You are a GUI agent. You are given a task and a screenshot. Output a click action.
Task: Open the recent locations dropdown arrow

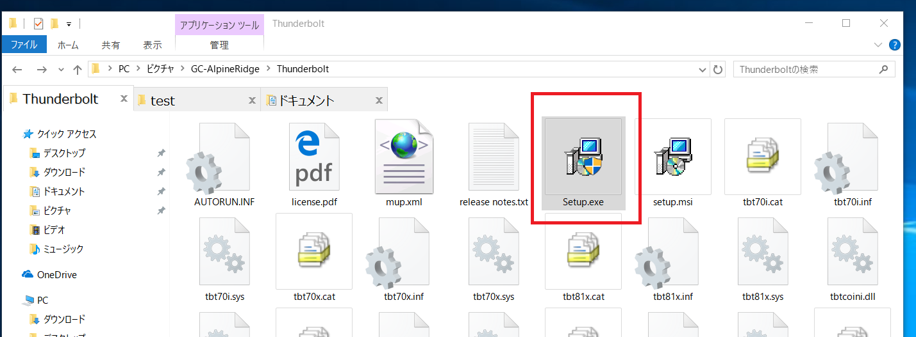coord(61,69)
